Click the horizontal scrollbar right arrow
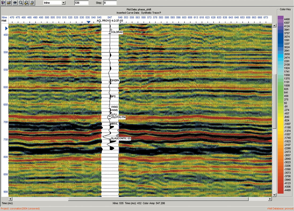Screen dimensions: 294x211 point(270,199)
